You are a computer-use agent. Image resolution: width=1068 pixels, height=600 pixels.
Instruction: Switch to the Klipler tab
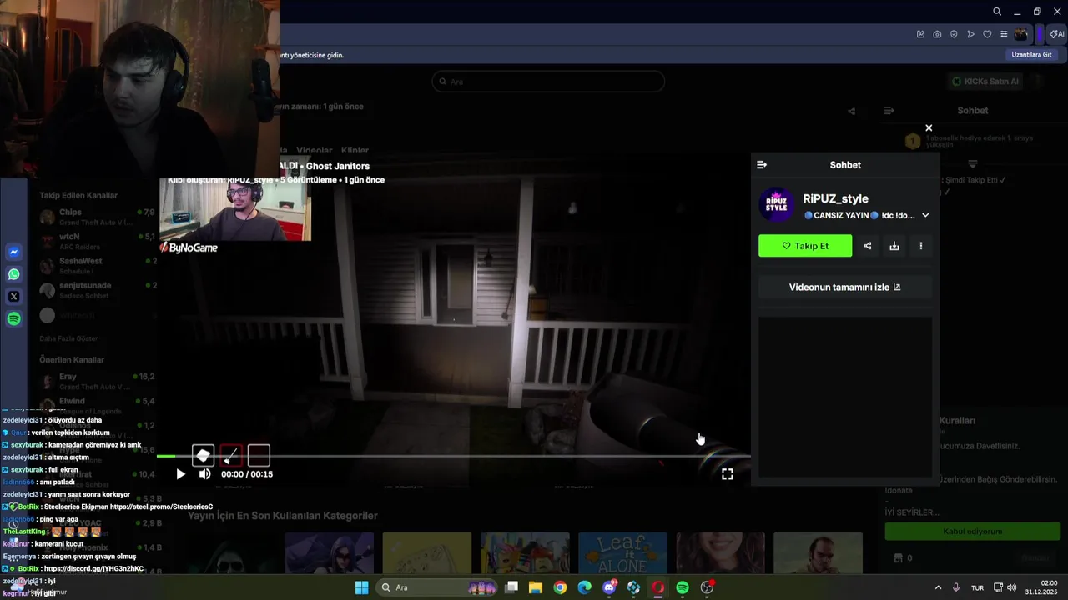coord(355,151)
